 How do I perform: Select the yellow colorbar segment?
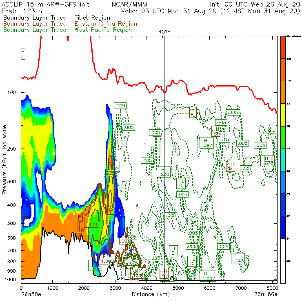click(283, 115)
